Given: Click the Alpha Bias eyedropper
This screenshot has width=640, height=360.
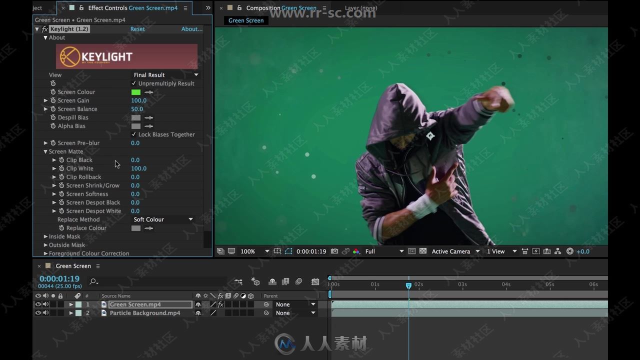Looking at the screenshot, I should pyautogui.click(x=148, y=126).
